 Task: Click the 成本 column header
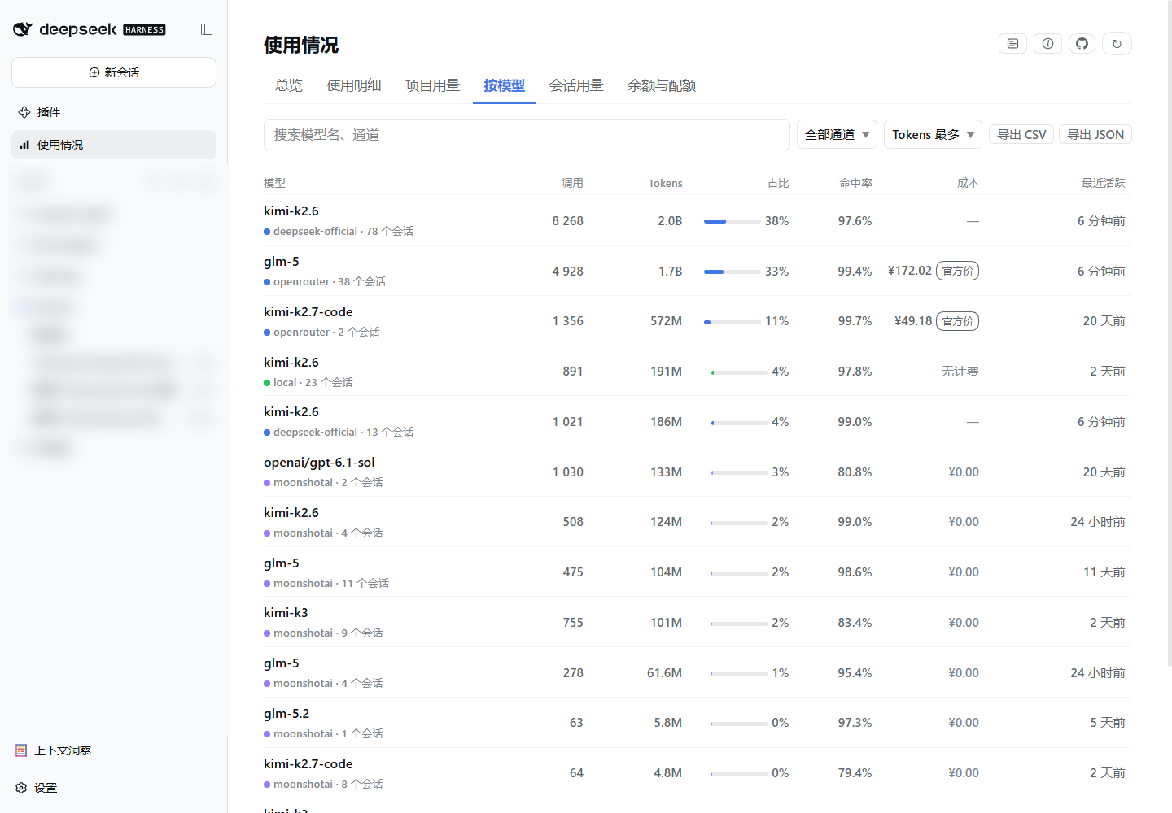[968, 183]
